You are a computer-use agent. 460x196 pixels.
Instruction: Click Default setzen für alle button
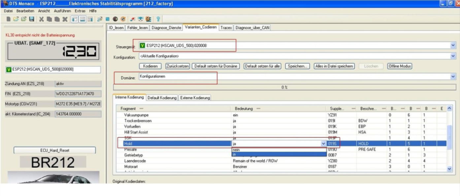pyautogui.click(x=262, y=66)
